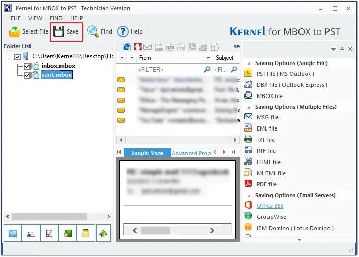Collapse Saving Options (Email Servers) section
Viewport: 359px width, 257px height.
point(249,196)
